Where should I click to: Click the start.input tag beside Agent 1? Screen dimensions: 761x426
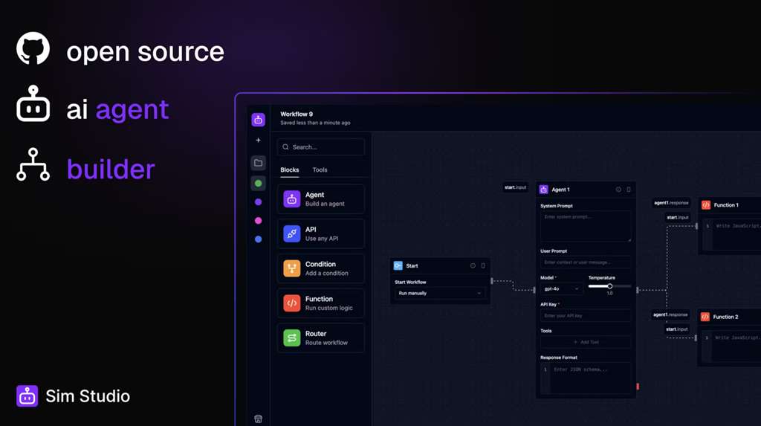[x=516, y=187]
